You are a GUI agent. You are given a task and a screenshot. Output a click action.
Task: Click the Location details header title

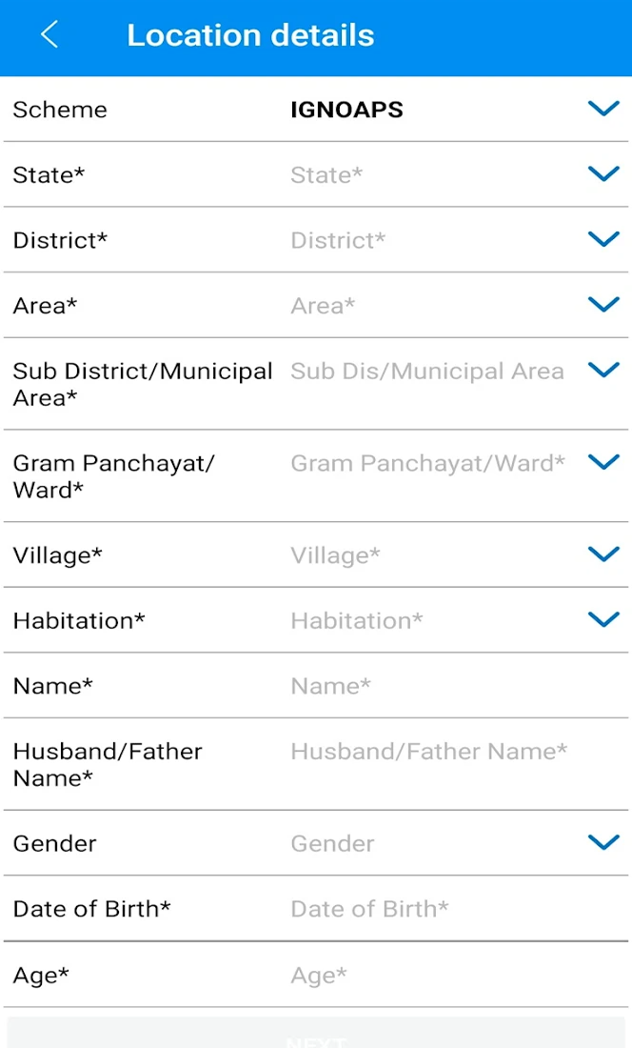point(250,35)
